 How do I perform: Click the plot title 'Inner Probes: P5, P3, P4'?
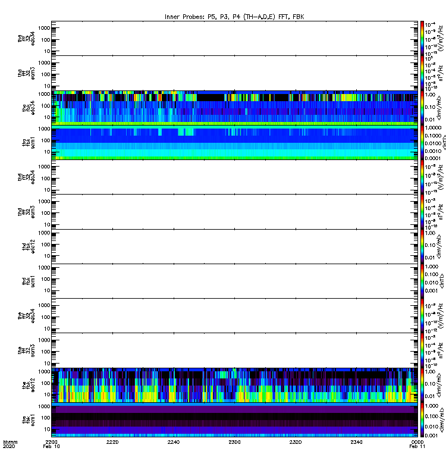[x=234, y=17]
